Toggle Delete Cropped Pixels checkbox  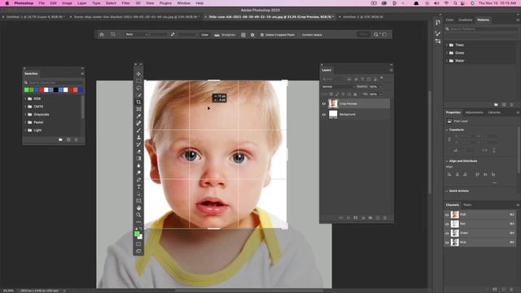262,35
